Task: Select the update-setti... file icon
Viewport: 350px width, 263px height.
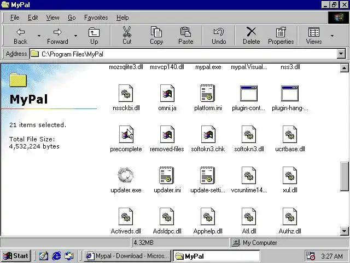Action: (208, 175)
